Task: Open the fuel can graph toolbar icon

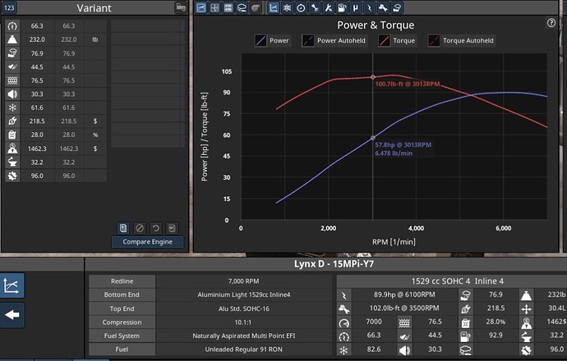Action: coord(342,7)
